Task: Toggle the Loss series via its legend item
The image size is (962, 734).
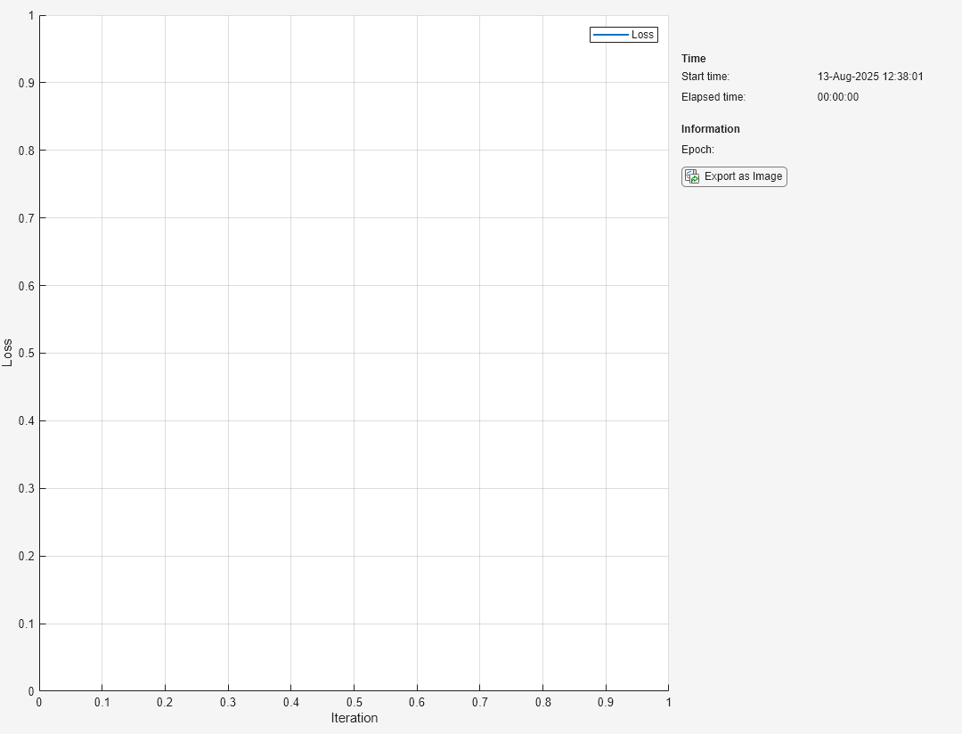Action: (624, 34)
